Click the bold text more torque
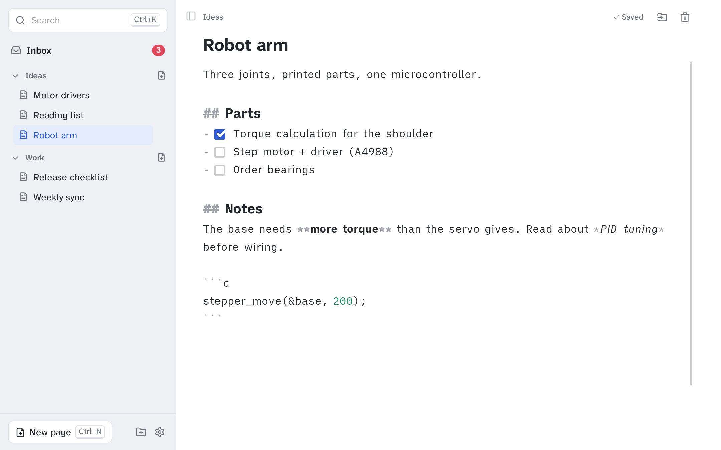The width and height of the screenshot is (721, 450). click(344, 229)
